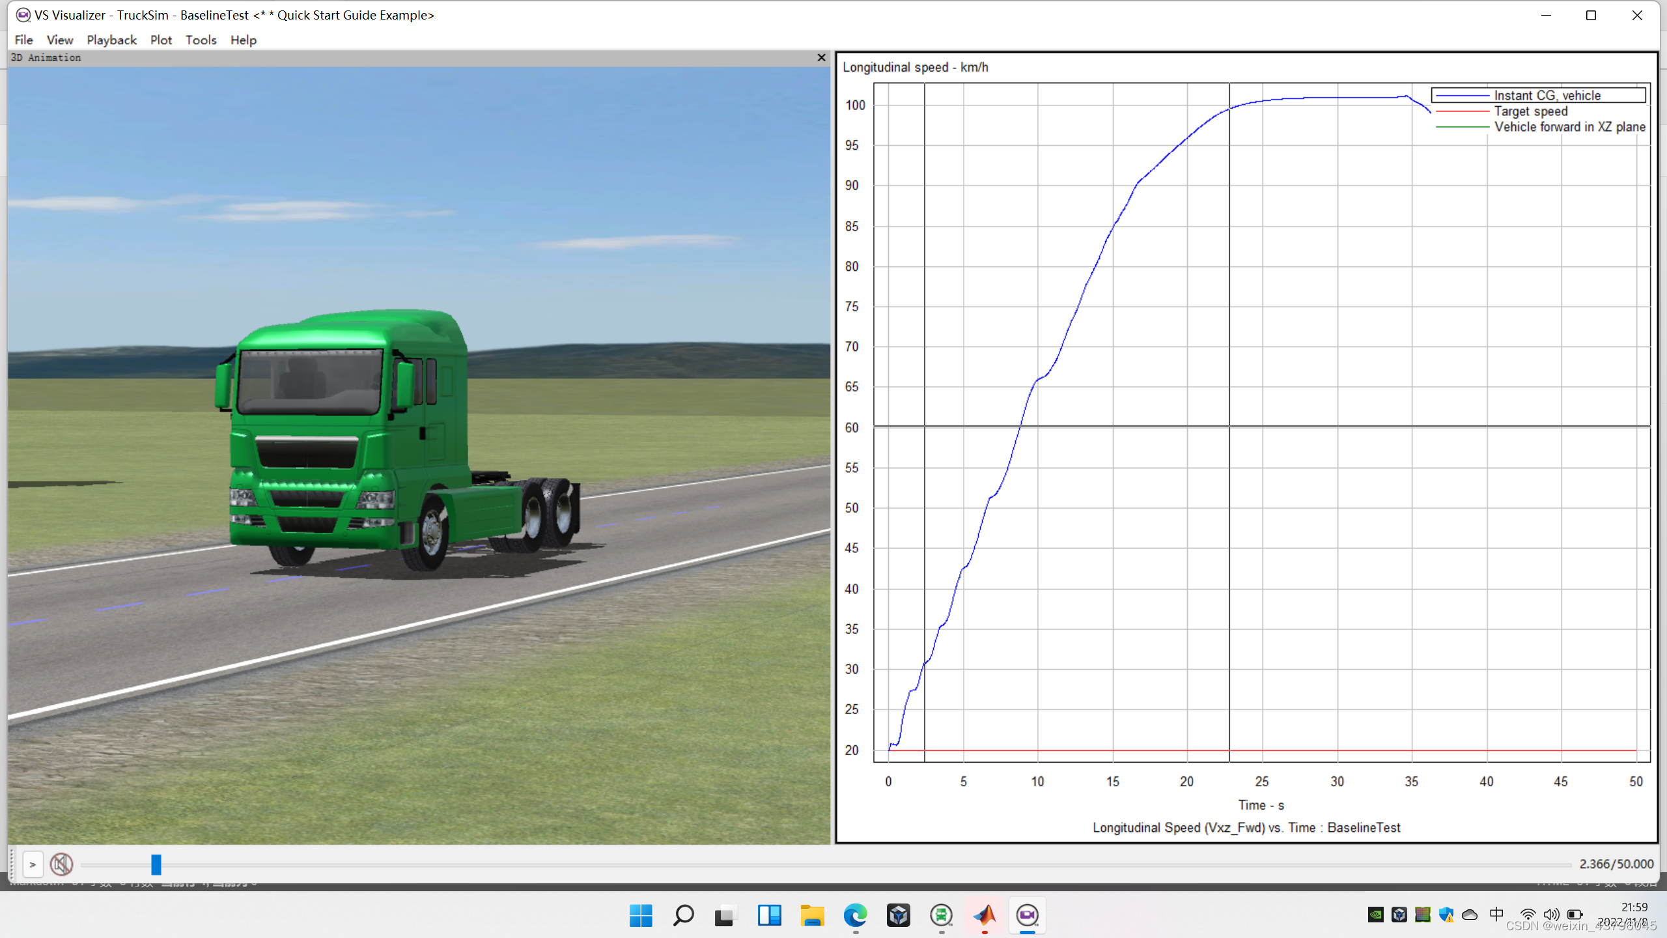Open NVIDIA settings from the system tray
This screenshot has width=1667, height=938.
(x=1376, y=915)
